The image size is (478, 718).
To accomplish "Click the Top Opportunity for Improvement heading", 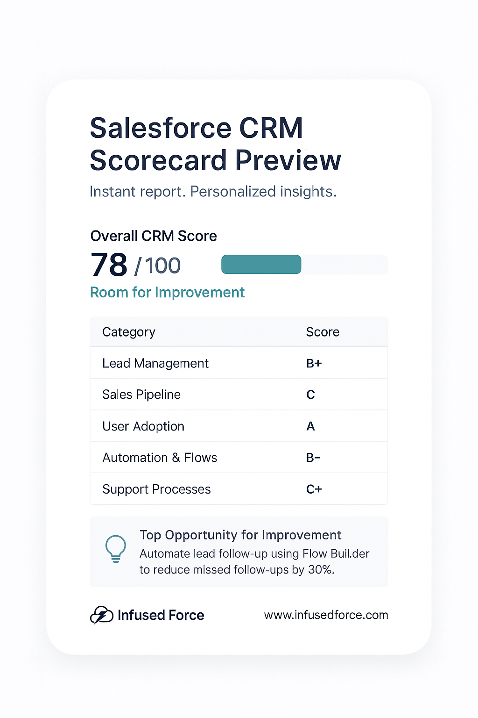I will tap(241, 535).
